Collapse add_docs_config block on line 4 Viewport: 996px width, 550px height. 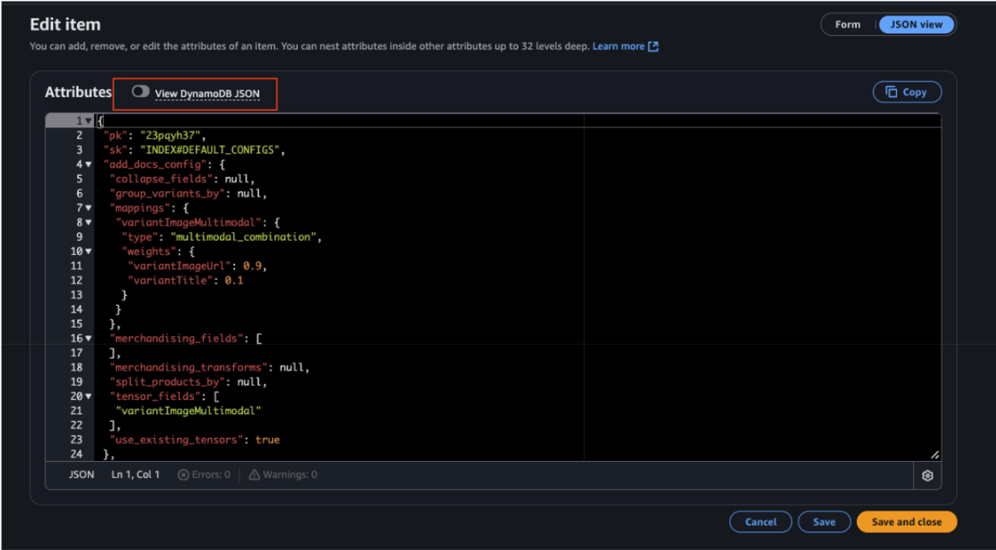pyautogui.click(x=88, y=164)
